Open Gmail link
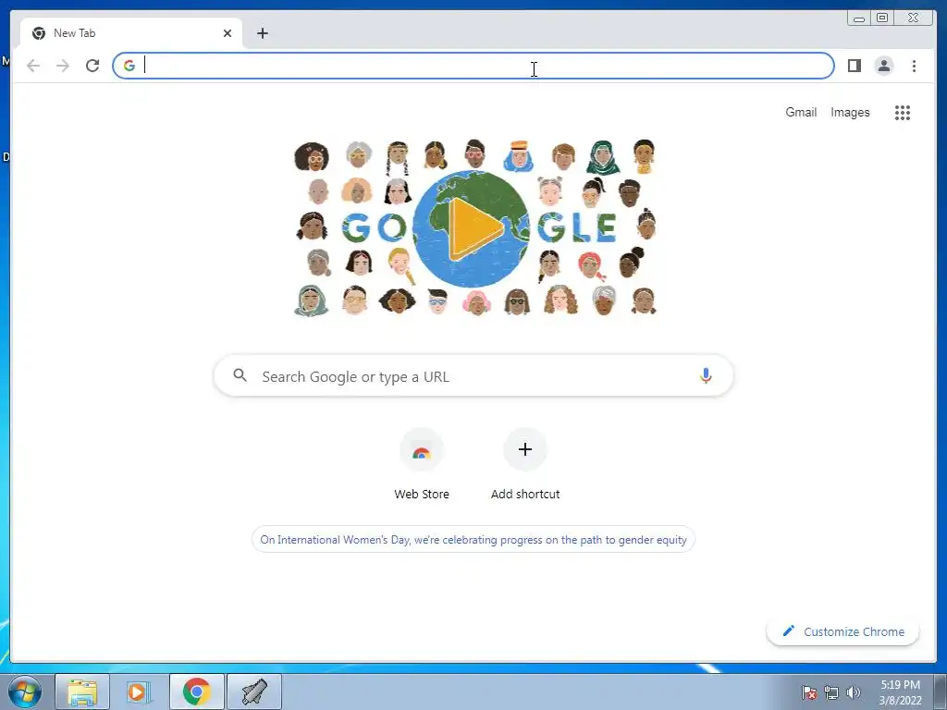 point(801,112)
